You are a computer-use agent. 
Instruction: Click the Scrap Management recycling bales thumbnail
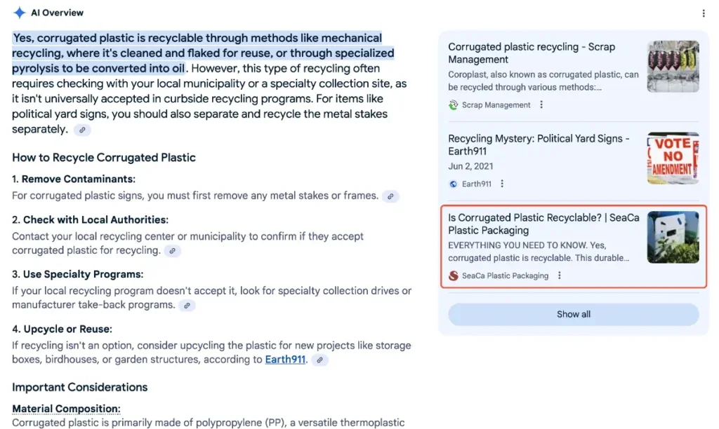point(673,67)
